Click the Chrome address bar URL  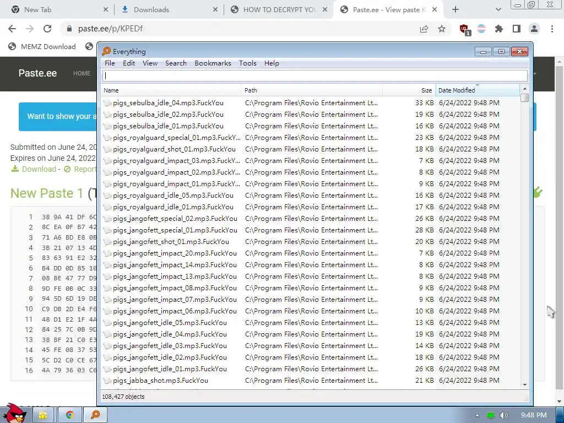pos(110,29)
